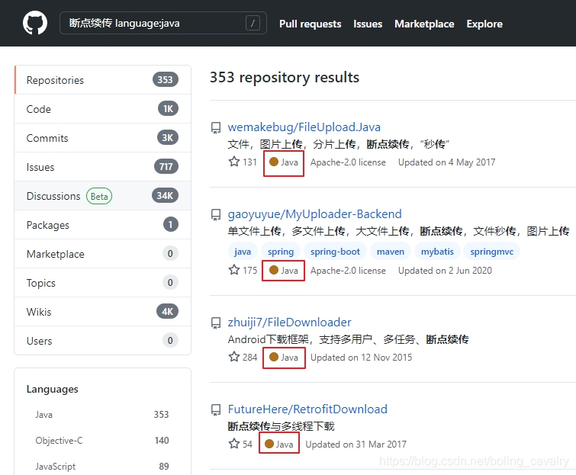The height and width of the screenshot is (475, 576).
Task: Click the spring-boot topic tag
Action: click(335, 252)
